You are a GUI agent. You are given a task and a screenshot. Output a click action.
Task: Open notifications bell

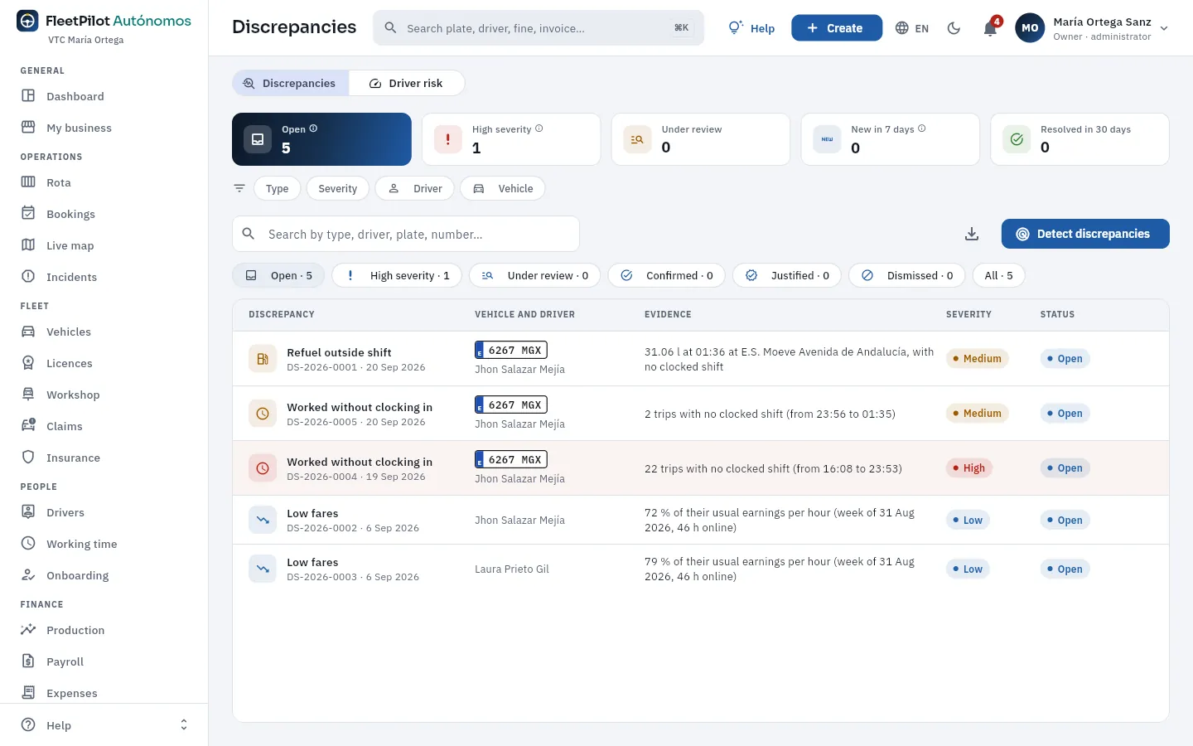pos(990,28)
